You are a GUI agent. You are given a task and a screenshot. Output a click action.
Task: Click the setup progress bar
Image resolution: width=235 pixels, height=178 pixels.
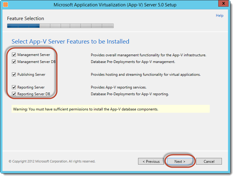point(60,26)
